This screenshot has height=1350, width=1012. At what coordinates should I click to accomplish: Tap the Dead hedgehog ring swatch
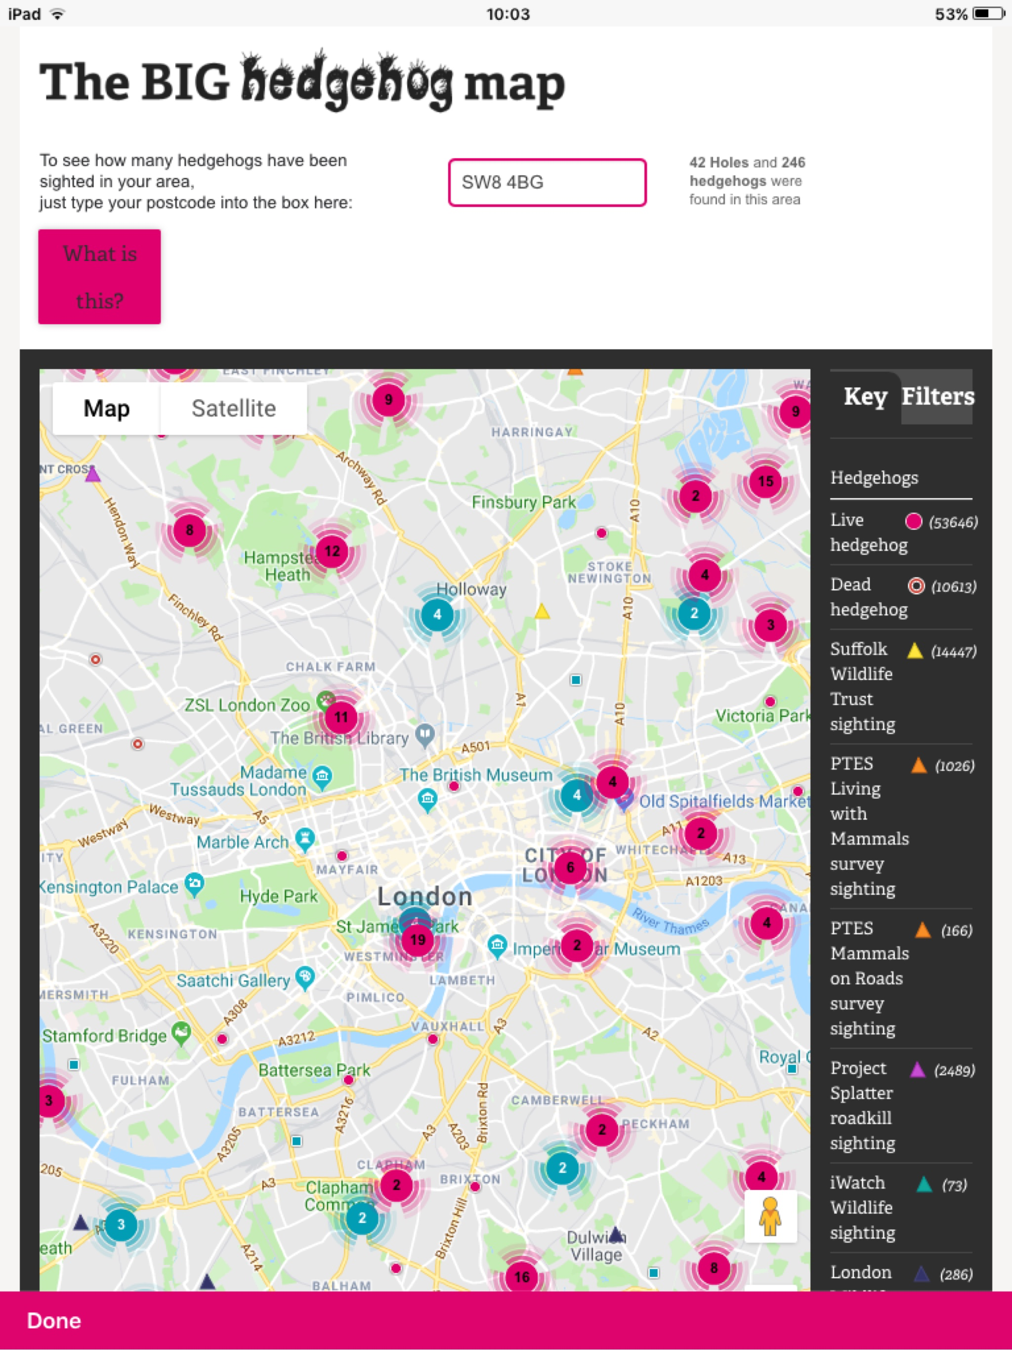916,586
